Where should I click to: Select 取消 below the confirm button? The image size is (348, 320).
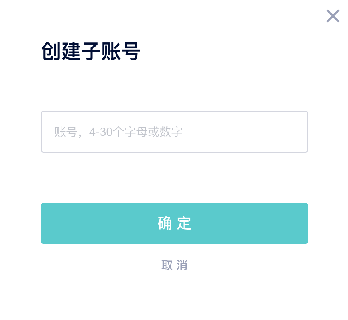(x=174, y=265)
